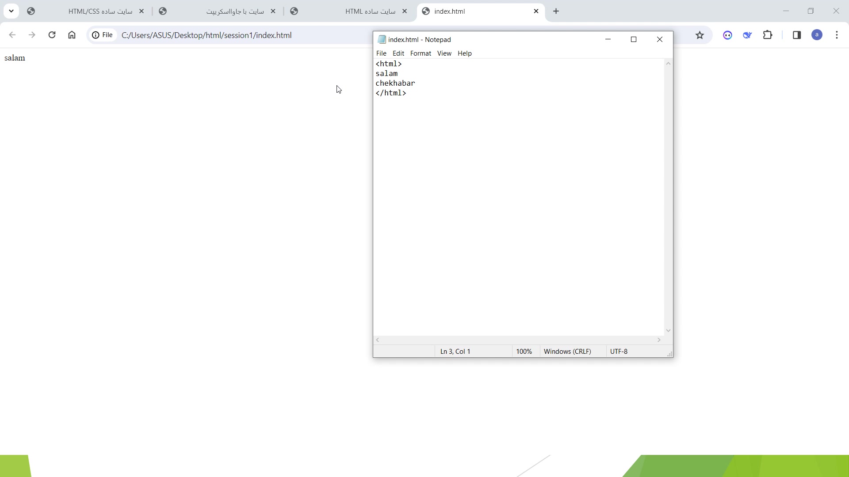Open Notepad's Format menu
Image resolution: width=849 pixels, height=477 pixels.
pyautogui.click(x=420, y=53)
